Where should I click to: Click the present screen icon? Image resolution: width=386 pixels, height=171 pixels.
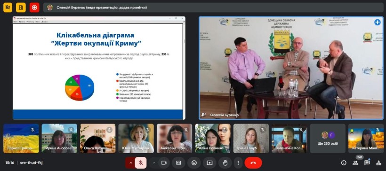click(x=209, y=163)
